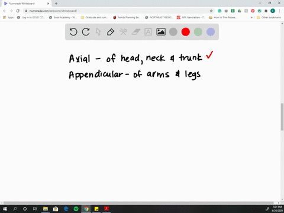Open the Log In to GOLD bookmark
Image resolution: width=284 pixels, height=213 pixels.
pos(31,17)
